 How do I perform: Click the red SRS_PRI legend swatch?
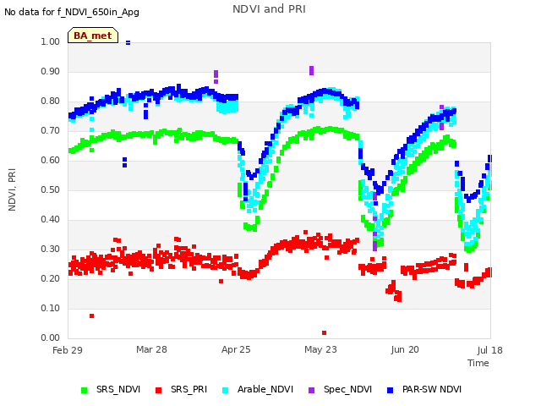[x=158, y=390]
